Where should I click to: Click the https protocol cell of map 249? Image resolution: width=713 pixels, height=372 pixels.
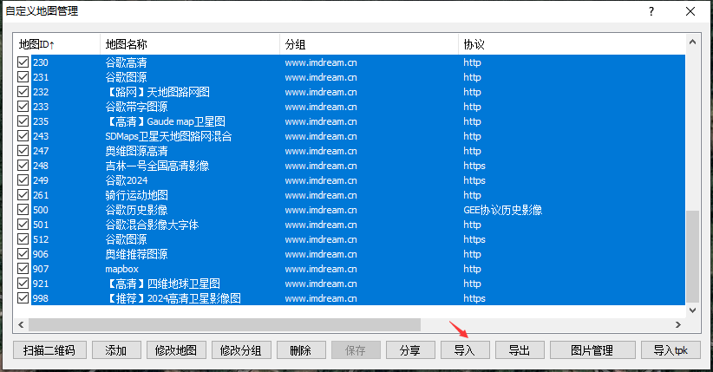pyautogui.click(x=474, y=180)
